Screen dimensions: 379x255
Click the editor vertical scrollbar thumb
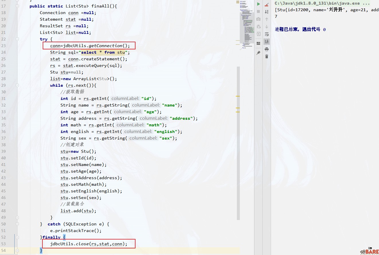click(x=238, y=143)
